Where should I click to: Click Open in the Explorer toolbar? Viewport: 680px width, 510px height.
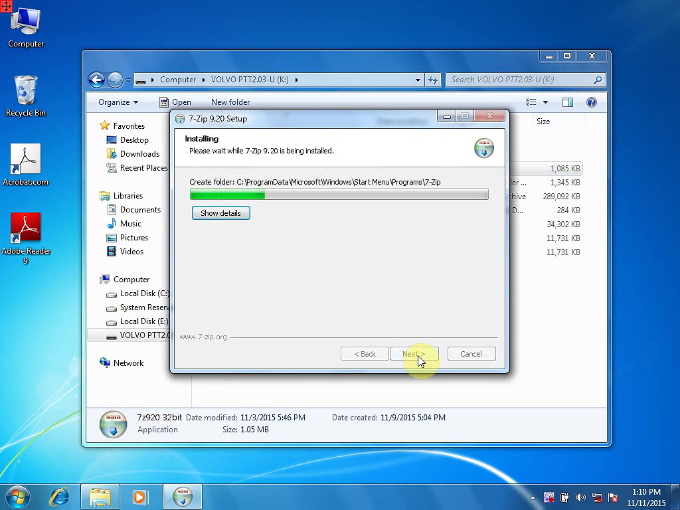pyautogui.click(x=175, y=102)
